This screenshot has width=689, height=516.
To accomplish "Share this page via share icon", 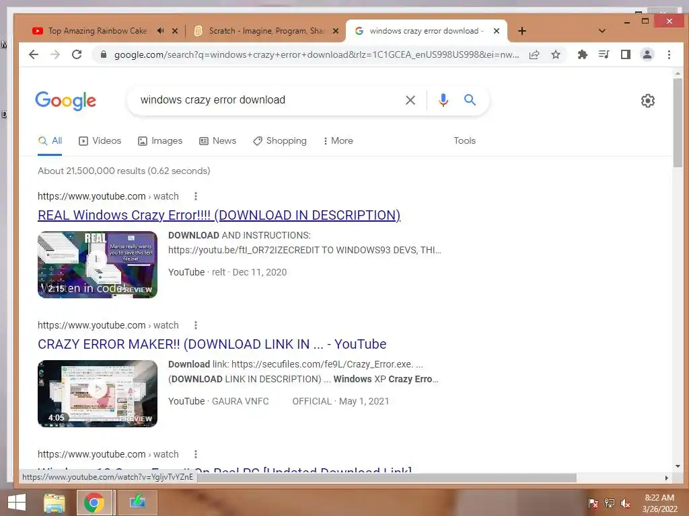I will tap(534, 54).
